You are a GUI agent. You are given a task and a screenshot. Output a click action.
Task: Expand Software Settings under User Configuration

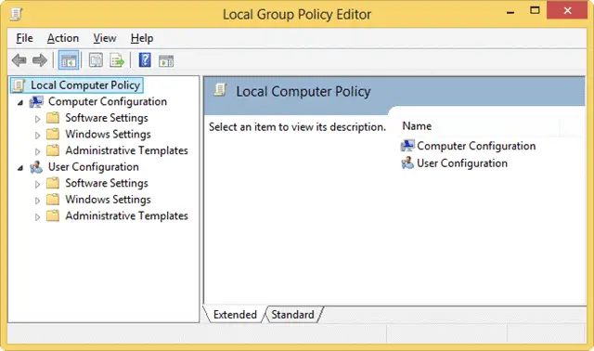(x=37, y=185)
